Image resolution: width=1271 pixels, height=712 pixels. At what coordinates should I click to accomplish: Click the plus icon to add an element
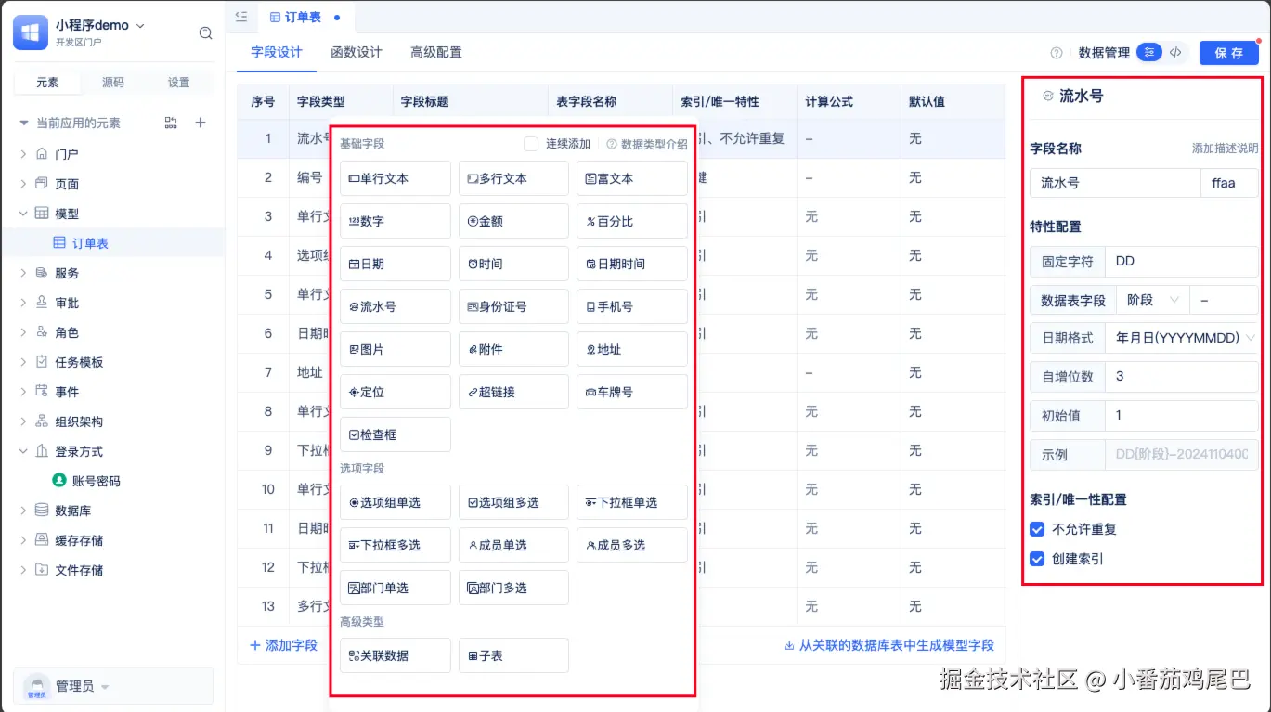click(200, 123)
